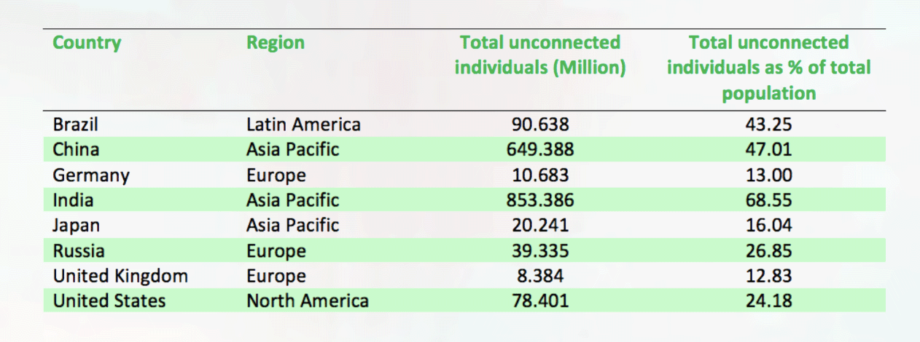Click the Germany country cell
This screenshot has width=920, height=342.
tap(91, 175)
